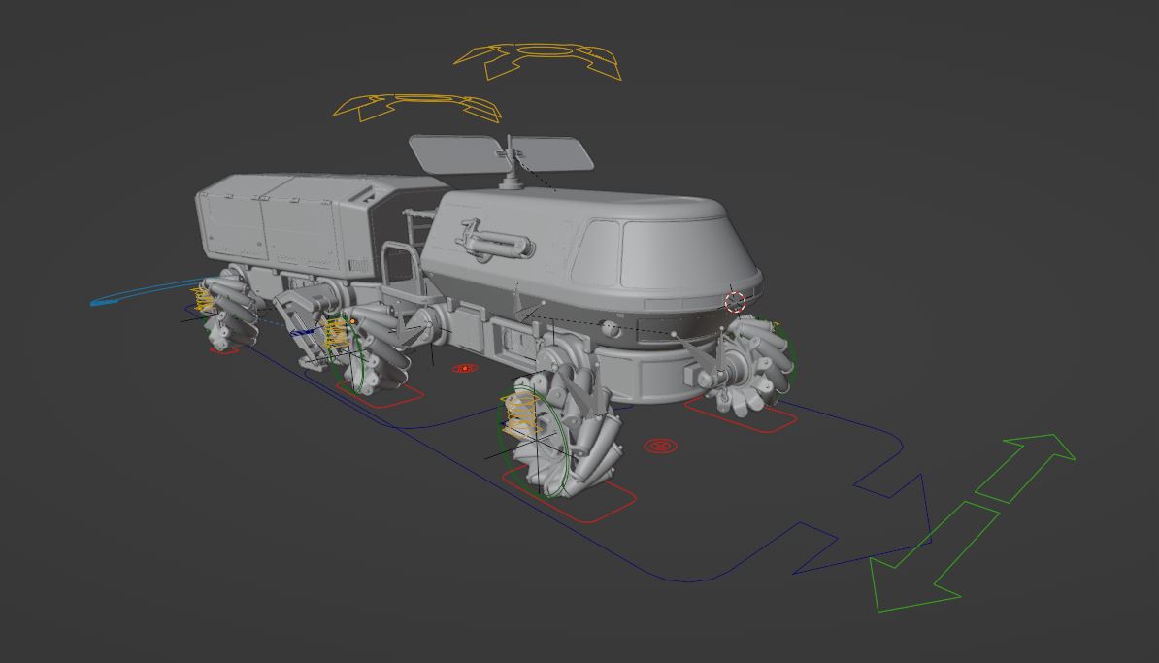Select the small dark blue ring control near middle axle
This screenshot has height=663, width=1159.
coord(304,333)
